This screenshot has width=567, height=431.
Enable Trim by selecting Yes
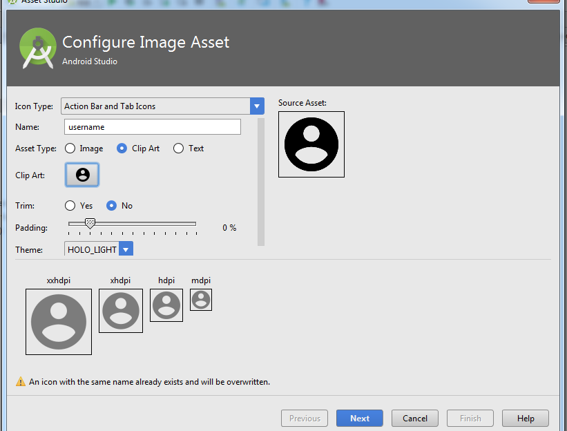(70, 206)
